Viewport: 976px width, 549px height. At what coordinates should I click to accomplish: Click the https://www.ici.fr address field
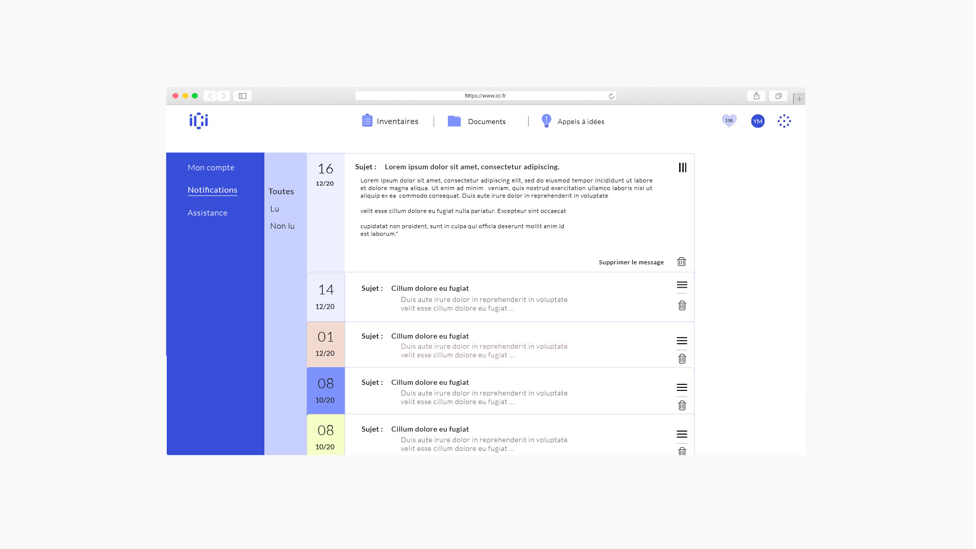point(485,96)
